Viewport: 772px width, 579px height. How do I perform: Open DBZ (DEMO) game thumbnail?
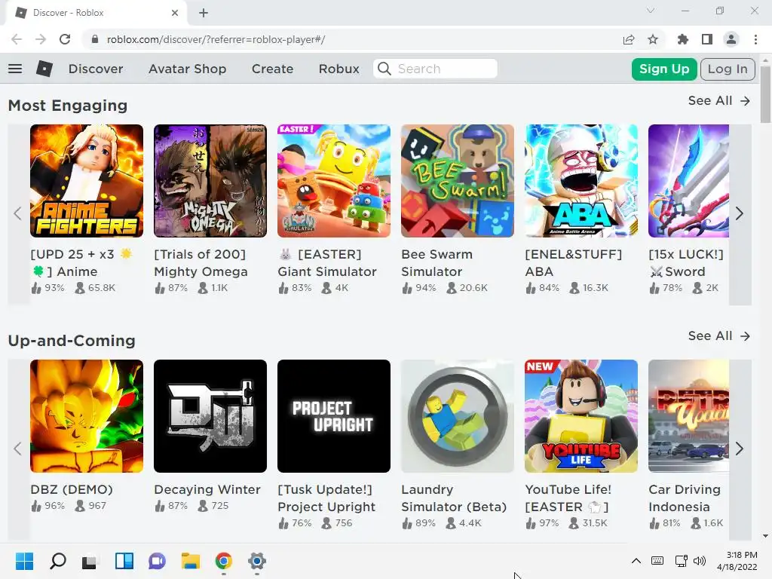[87, 416]
